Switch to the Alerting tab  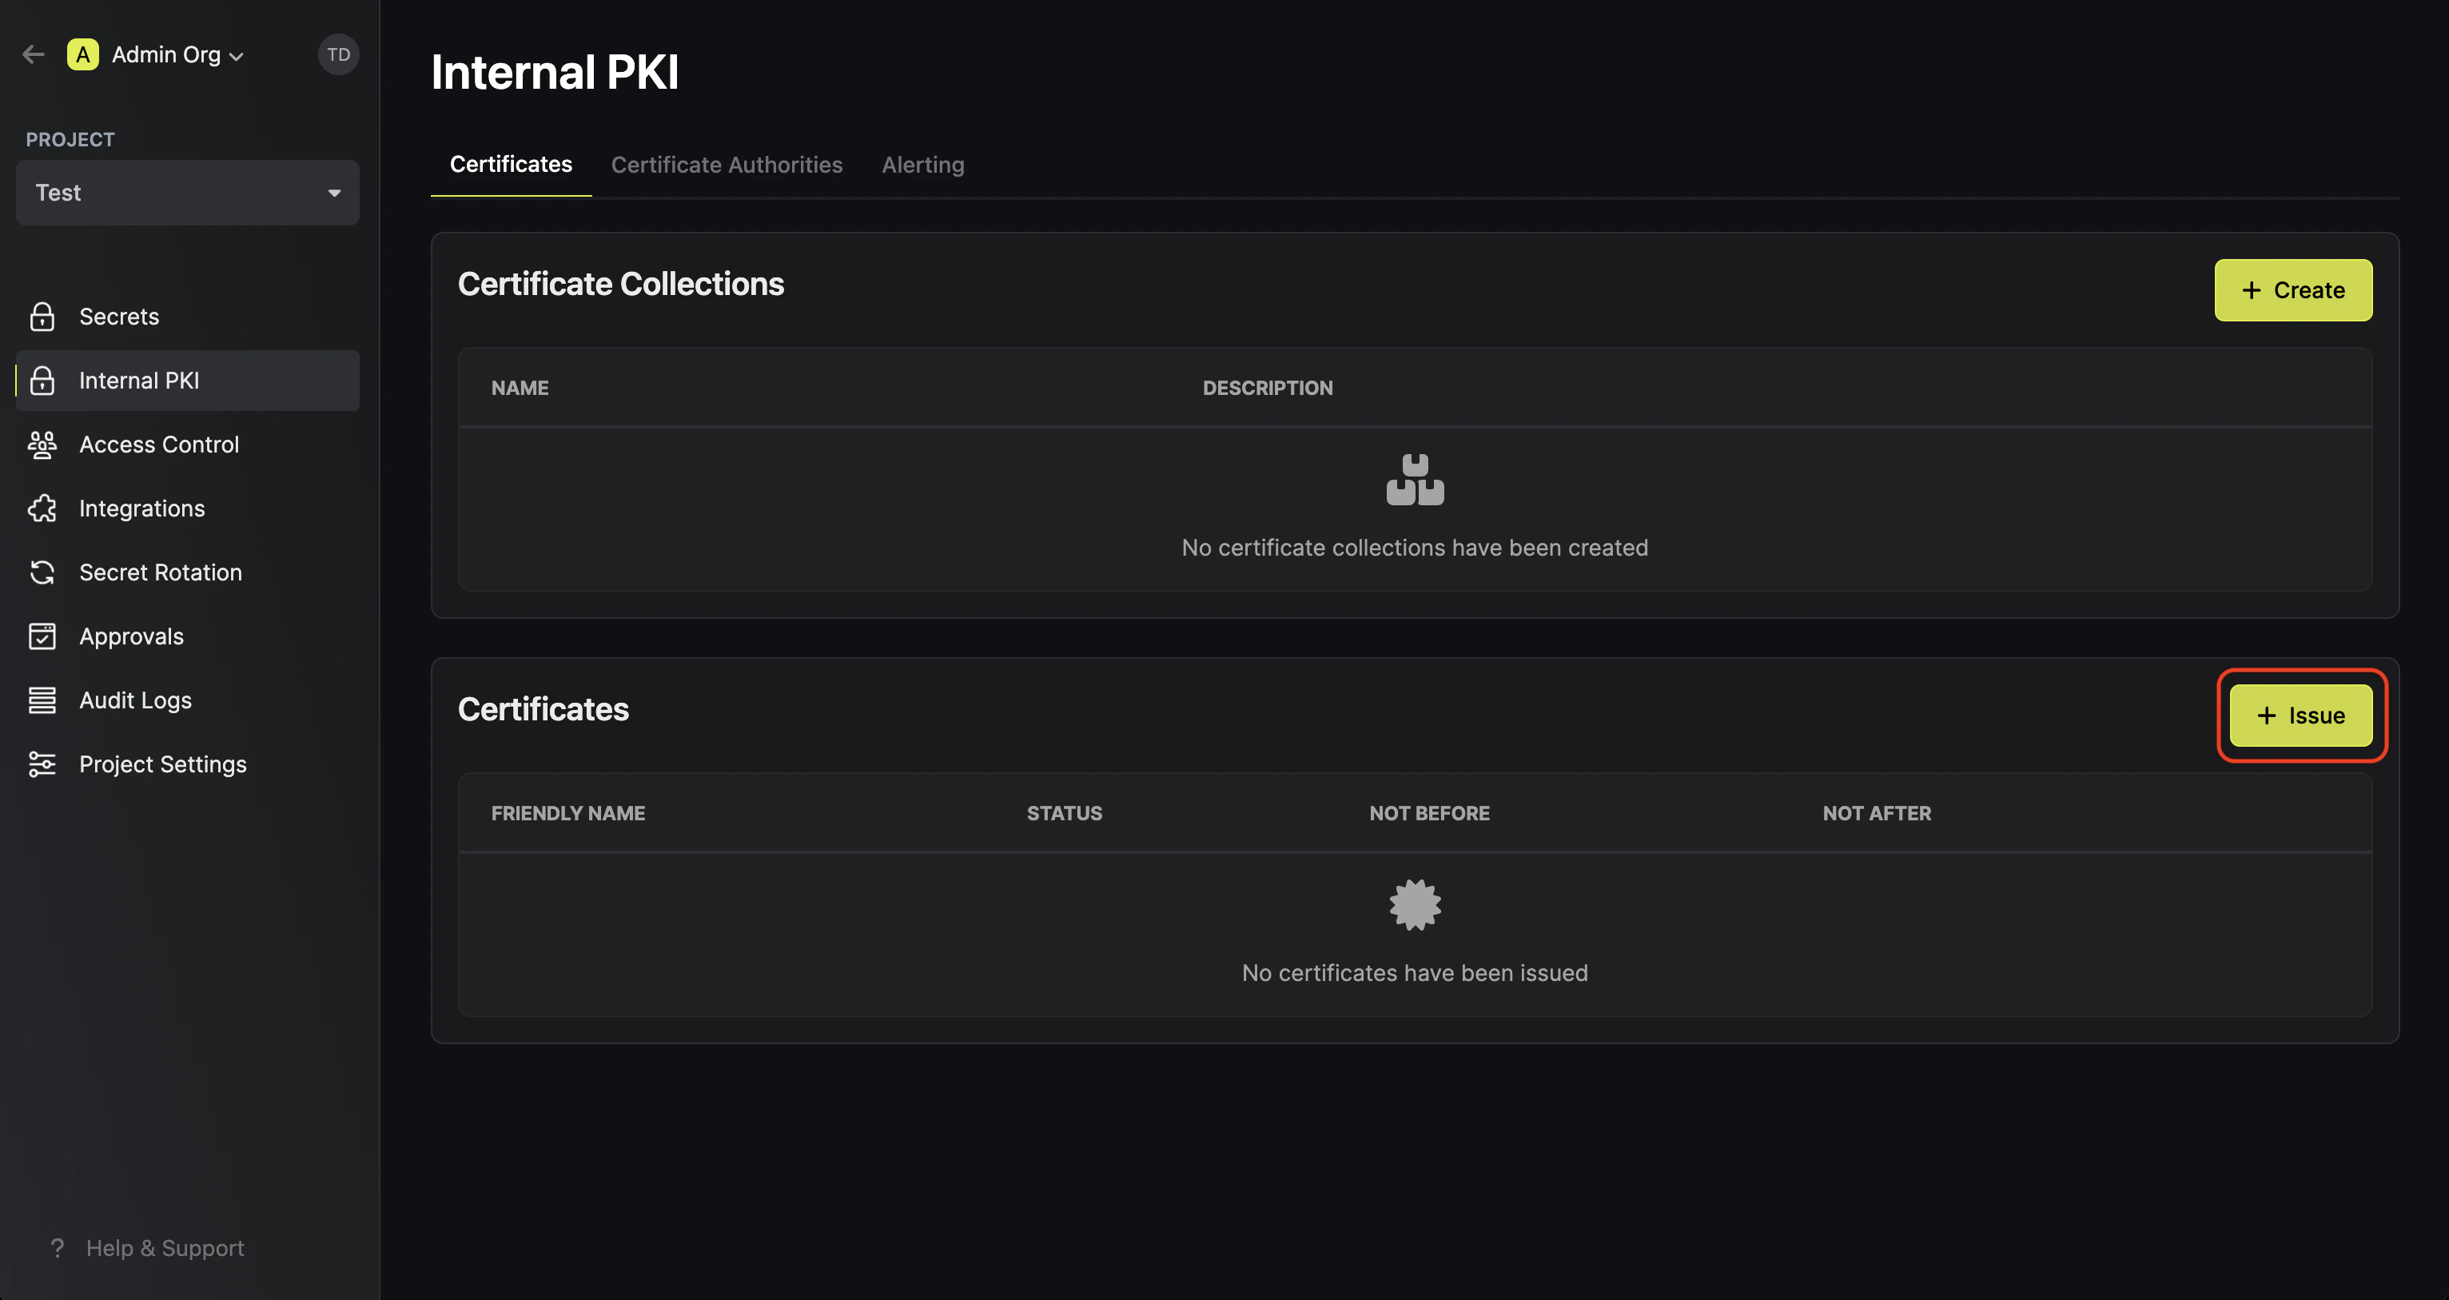coord(922,165)
